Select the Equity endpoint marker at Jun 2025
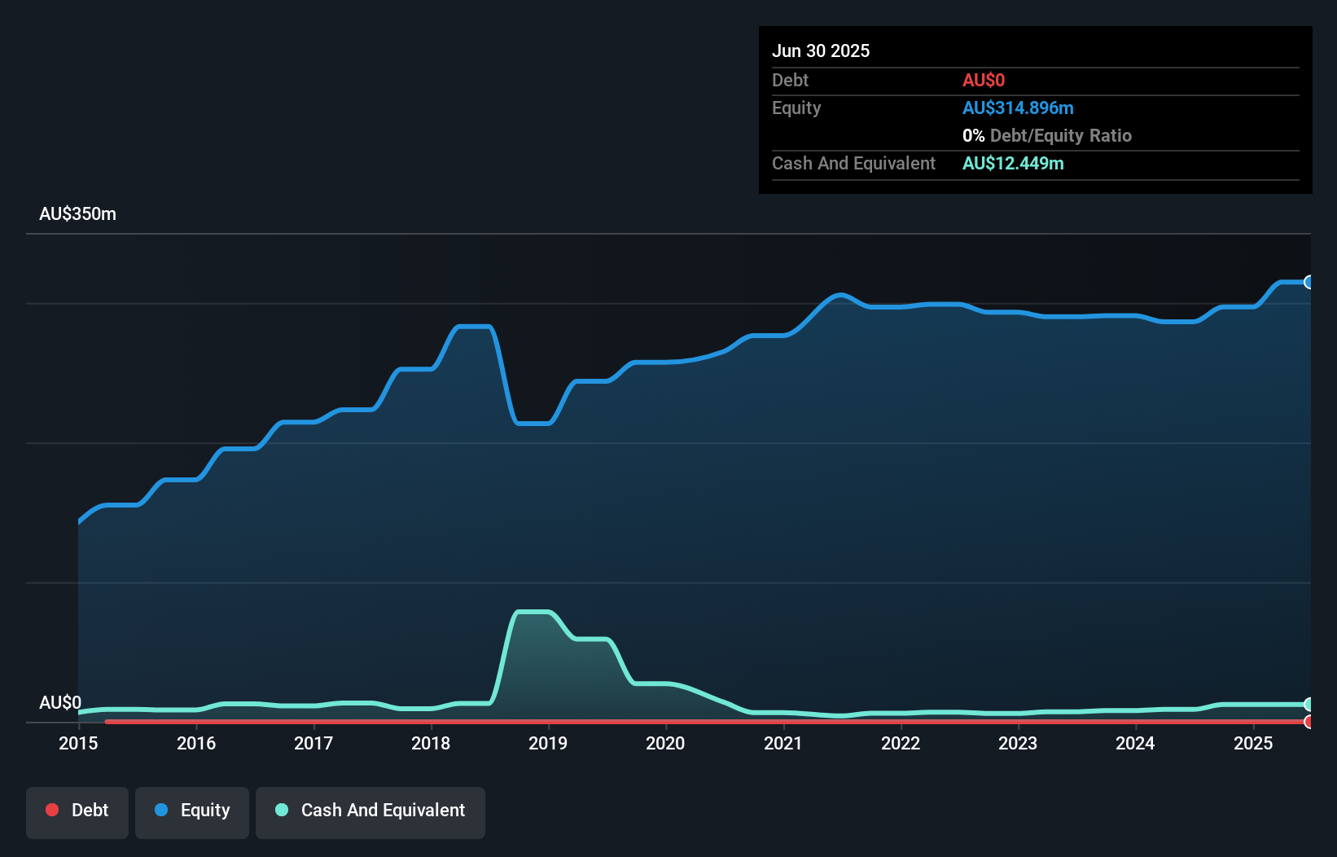 [x=1309, y=282]
